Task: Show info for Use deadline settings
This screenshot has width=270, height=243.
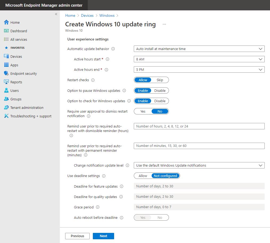Action: [104, 176]
